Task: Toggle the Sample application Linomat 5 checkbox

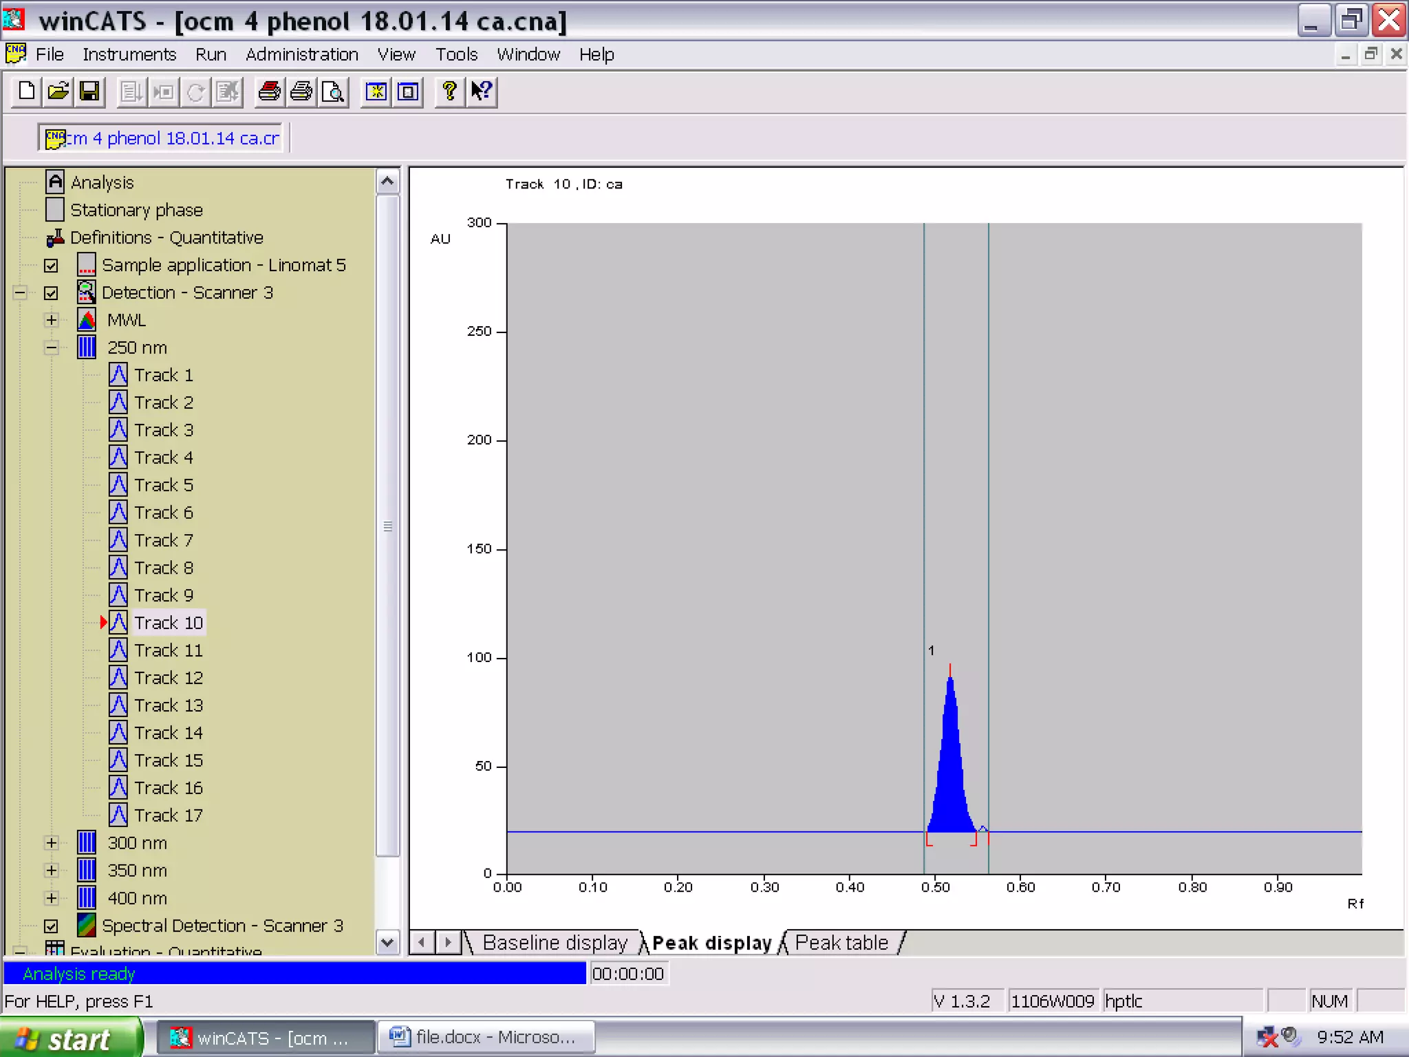Action: [51, 266]
